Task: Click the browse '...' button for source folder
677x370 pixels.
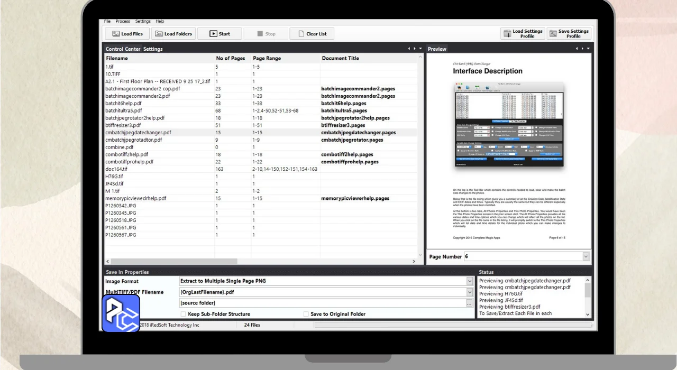Action: click(469, 303)
